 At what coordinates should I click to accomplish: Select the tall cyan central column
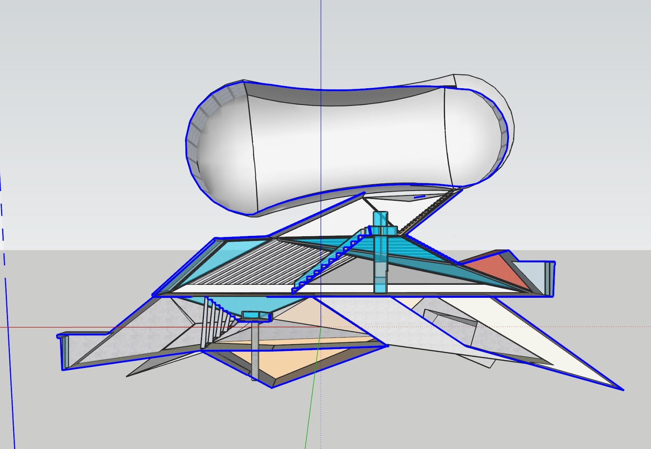point(380,252)
